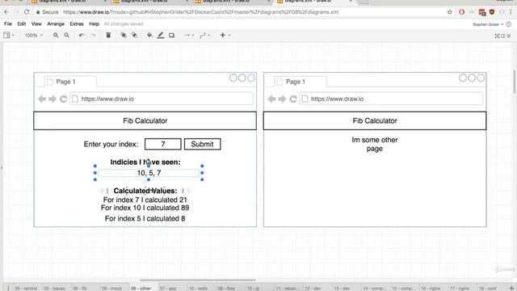
Task: Click the Opera extension icon
Action: point(461,12)
